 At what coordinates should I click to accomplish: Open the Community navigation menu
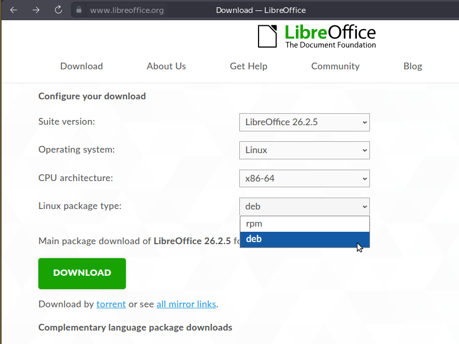coord(335,66)
